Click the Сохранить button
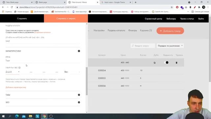 pos(22,19)
